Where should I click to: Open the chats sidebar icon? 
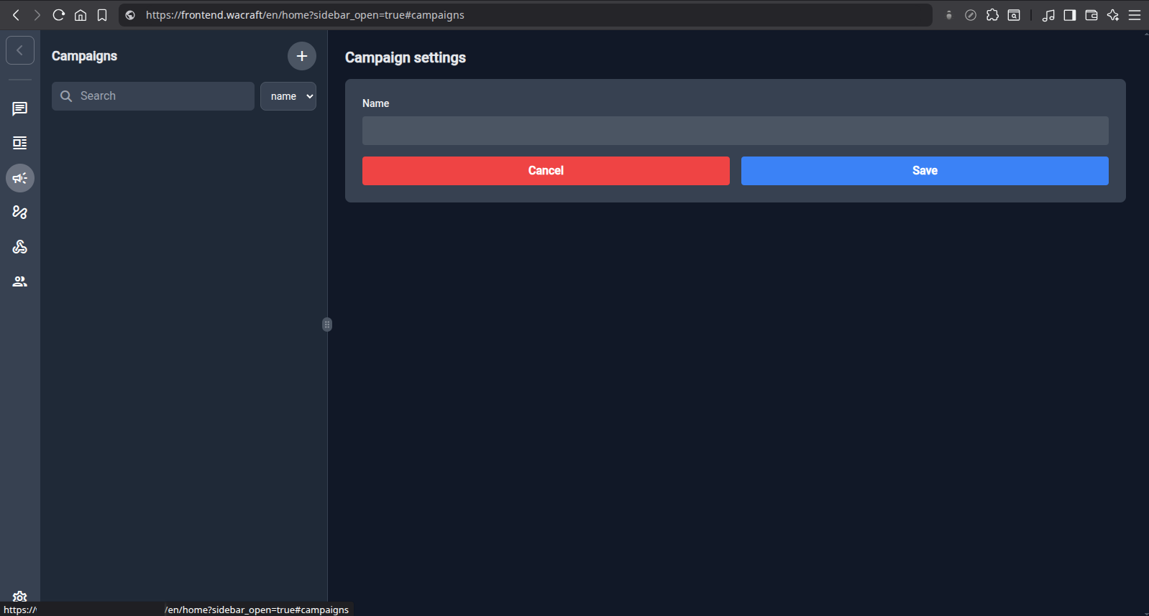20,108
